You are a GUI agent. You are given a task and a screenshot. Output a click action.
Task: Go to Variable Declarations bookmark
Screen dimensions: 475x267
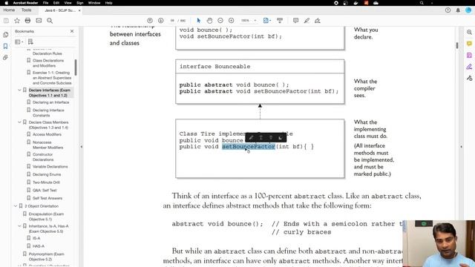point(50,166)
